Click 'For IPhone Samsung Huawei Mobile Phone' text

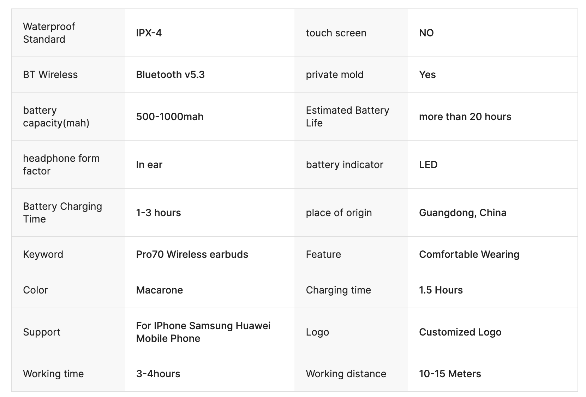click(203, 332)
